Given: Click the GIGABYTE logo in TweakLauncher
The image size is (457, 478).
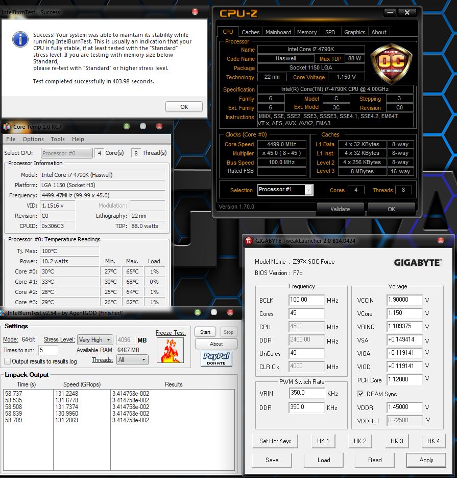Looking at the screenshot, I should click(x=417, y=263).
